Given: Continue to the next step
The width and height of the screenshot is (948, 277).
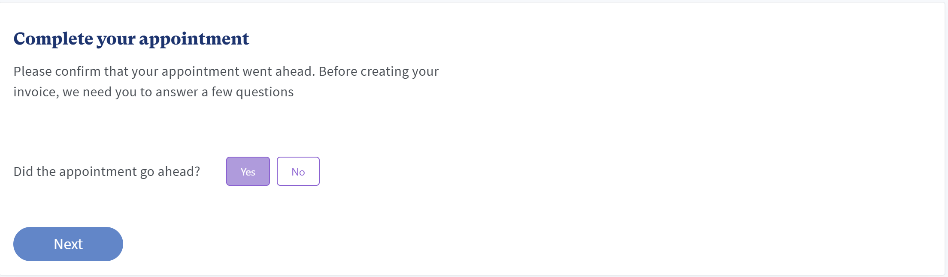Looking at the screenshot, I should click(68, 244).
